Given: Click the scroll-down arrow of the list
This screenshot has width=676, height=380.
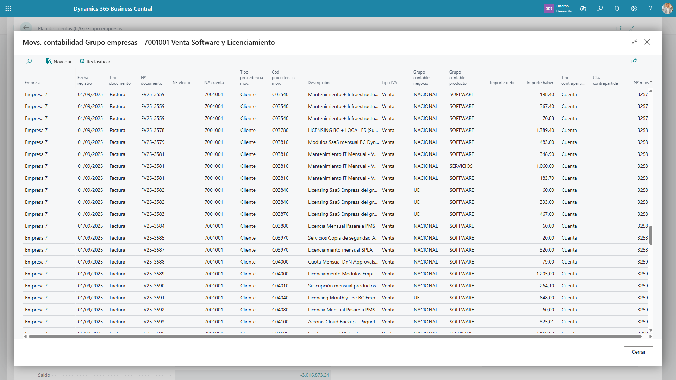Looking at the screenshot, I should pyautogui.click(x=651, y=330).
